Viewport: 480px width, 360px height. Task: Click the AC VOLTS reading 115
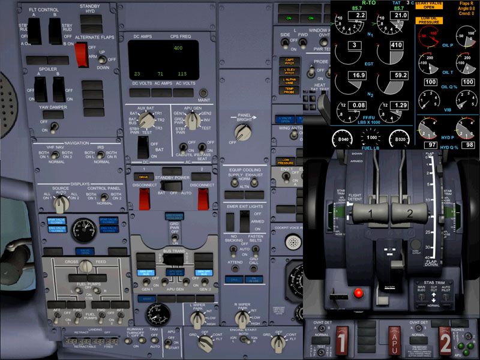[x=182, y=74]
